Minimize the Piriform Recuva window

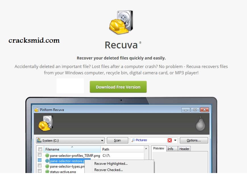(186, 110)
